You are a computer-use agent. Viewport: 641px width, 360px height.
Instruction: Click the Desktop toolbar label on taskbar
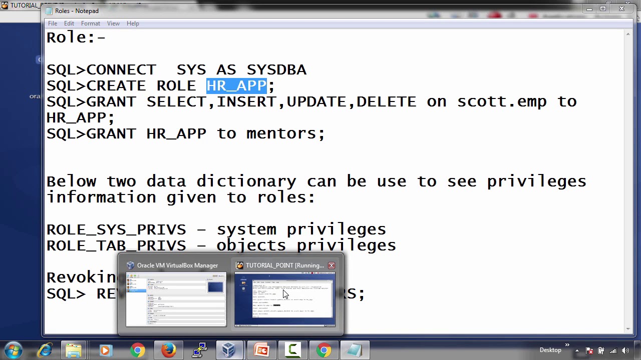550,350
